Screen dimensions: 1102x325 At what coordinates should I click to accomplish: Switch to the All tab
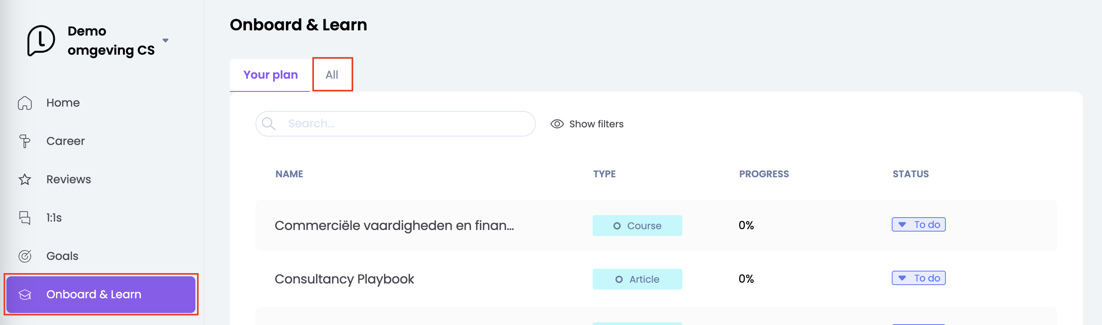pos(332,75)
